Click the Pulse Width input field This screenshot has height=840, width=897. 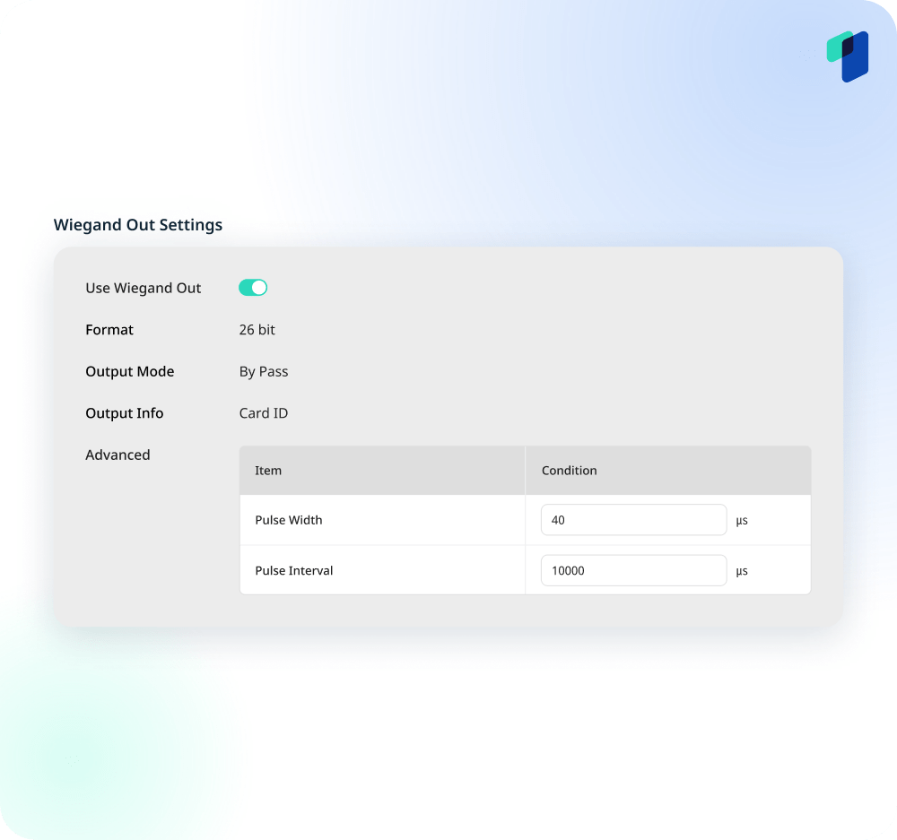click(633, 520)
